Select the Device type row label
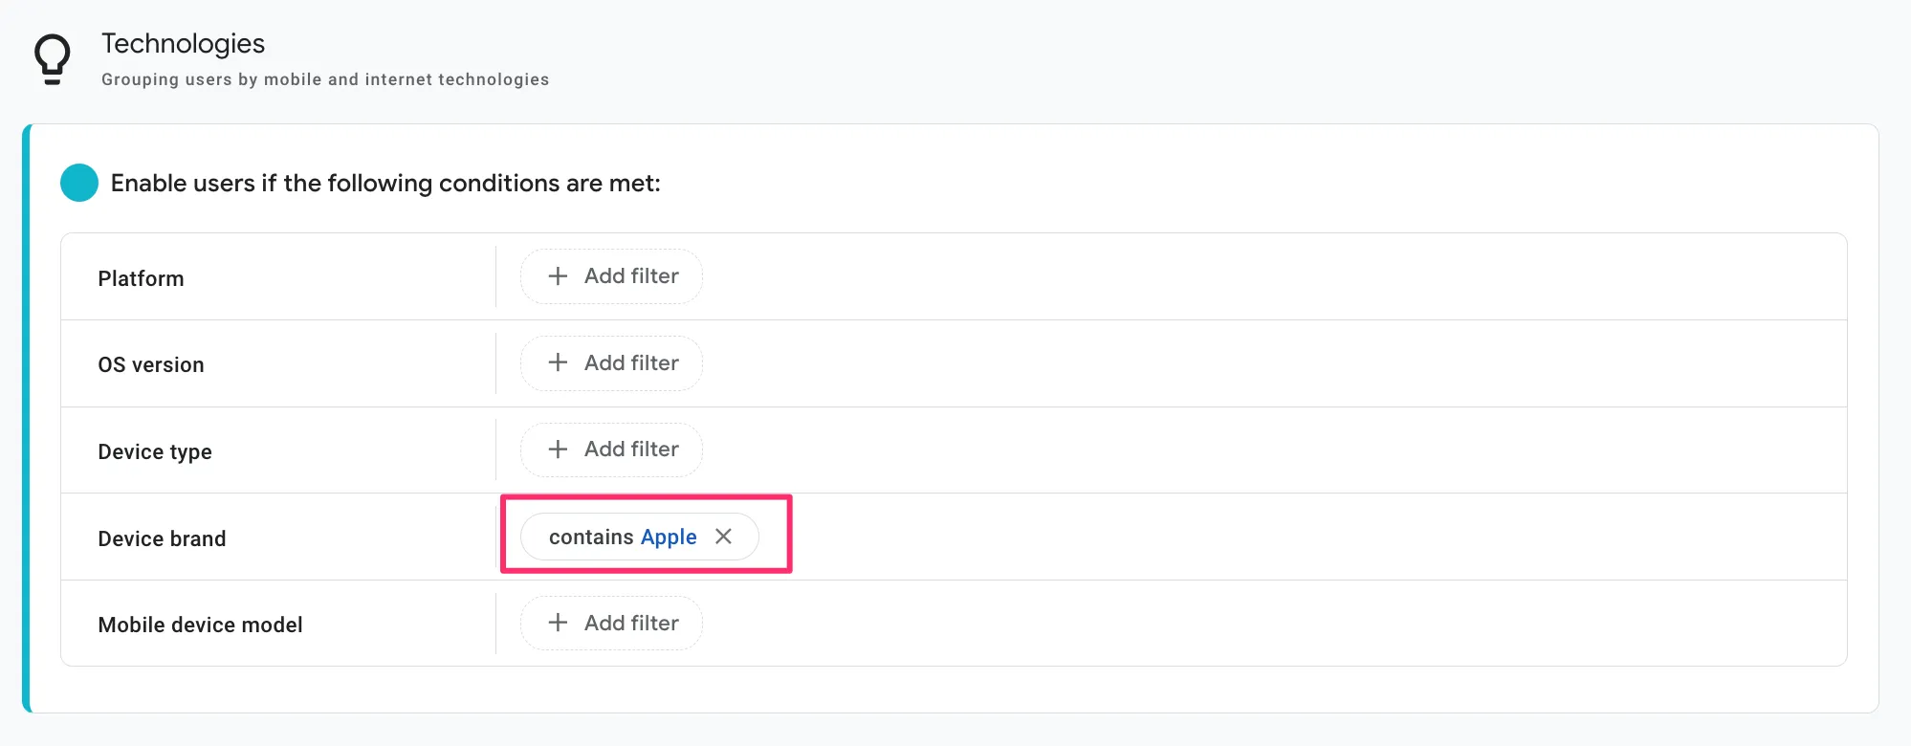The width and height of the screenshot is (1911, 746). (155, 451)
